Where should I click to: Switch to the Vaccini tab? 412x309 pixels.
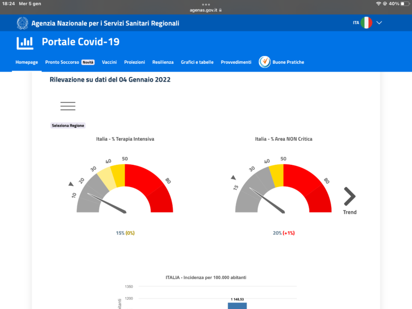click(x=109, y=62)
